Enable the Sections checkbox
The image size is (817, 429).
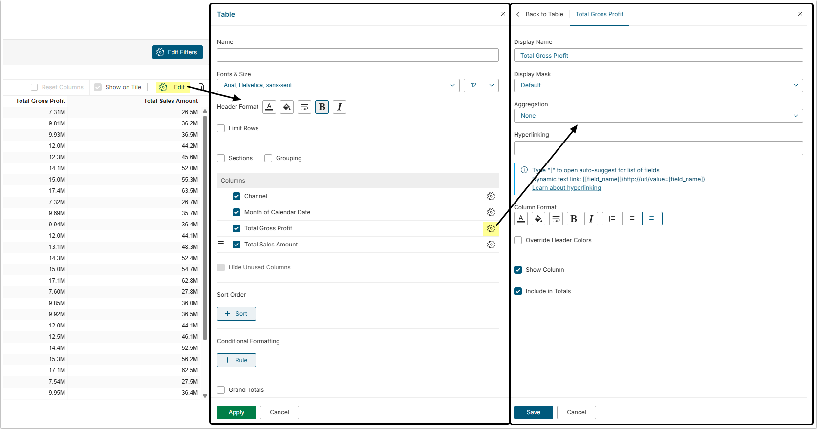[x=221, y=158]
